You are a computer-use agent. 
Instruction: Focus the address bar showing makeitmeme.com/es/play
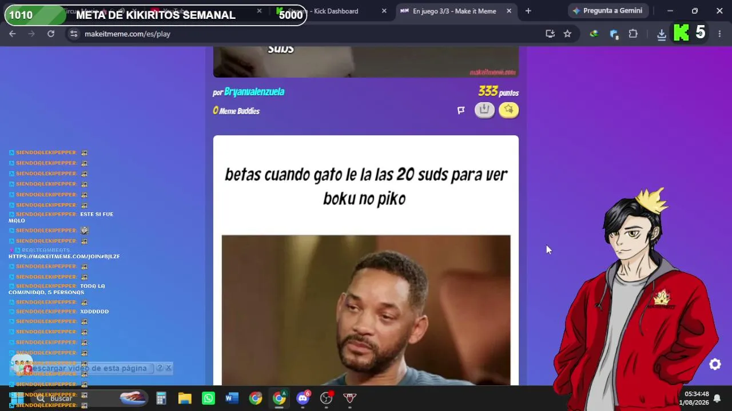click(x=309, y=34)
